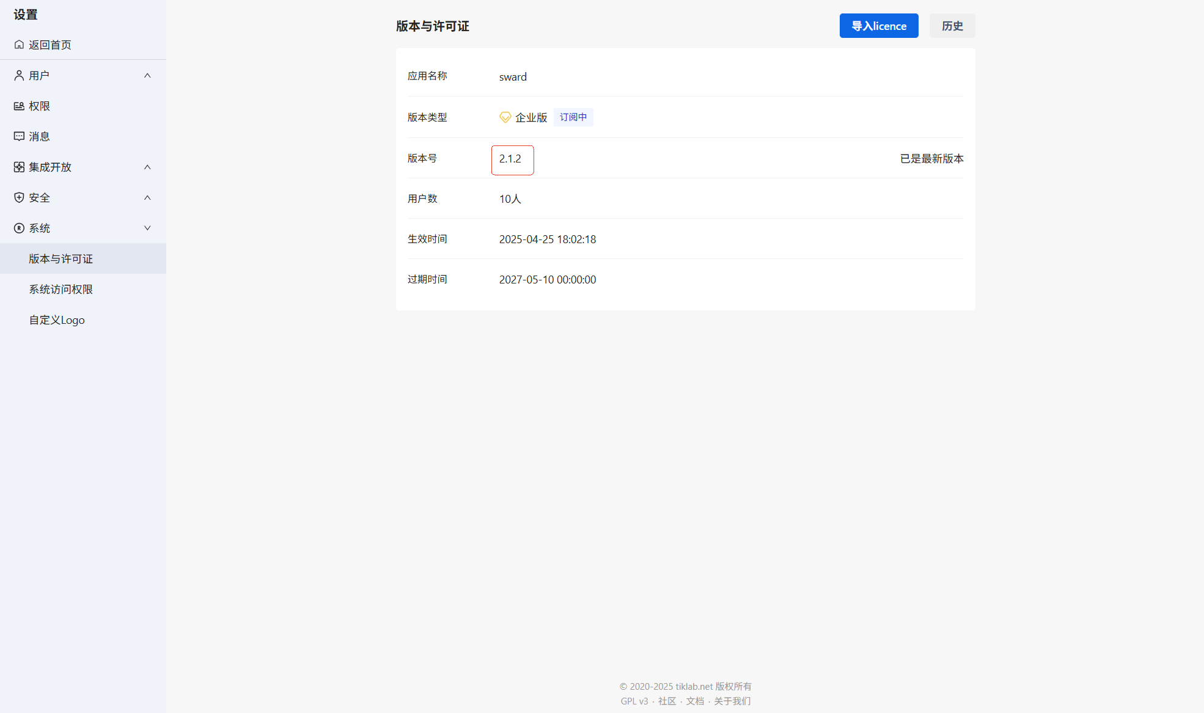Click the 消息 message icon

tap(19, 136)
